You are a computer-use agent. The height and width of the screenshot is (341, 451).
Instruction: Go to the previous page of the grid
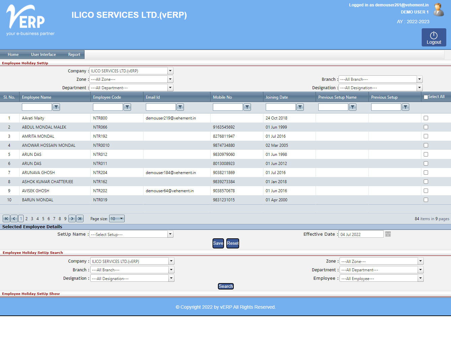coord(14,218)
